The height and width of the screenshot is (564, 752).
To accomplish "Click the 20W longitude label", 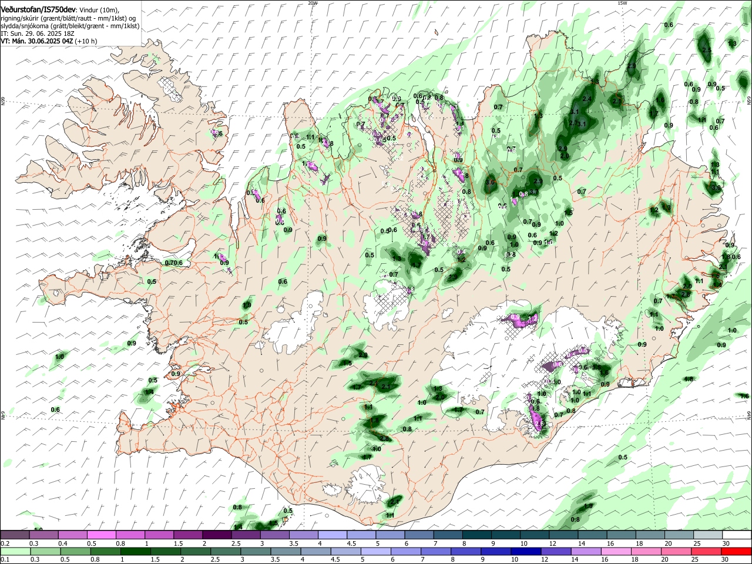I will coord(313,3).
